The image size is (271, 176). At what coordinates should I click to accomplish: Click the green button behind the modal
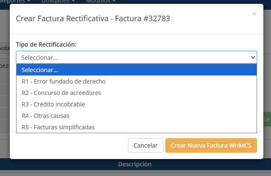(265, 120)
